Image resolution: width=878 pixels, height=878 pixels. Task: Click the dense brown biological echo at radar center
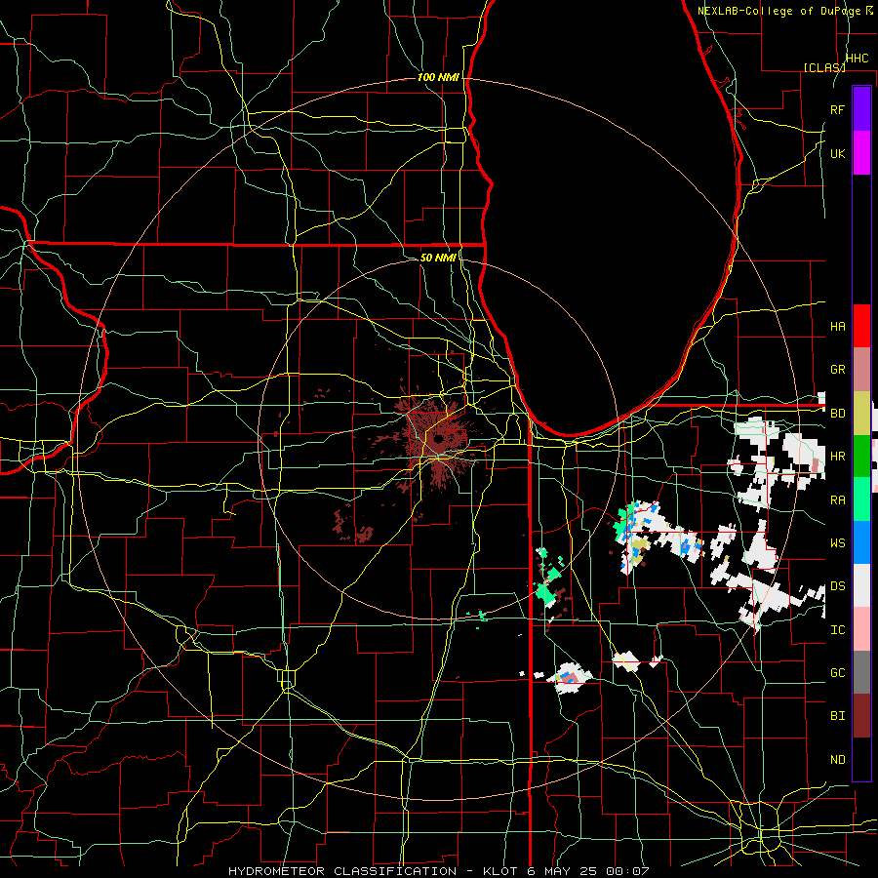[438, 438]
